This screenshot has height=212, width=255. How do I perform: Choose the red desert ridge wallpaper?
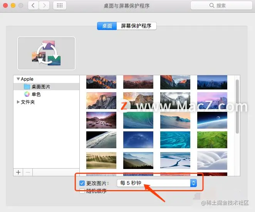pyautogui.click(x=138, y=82)
